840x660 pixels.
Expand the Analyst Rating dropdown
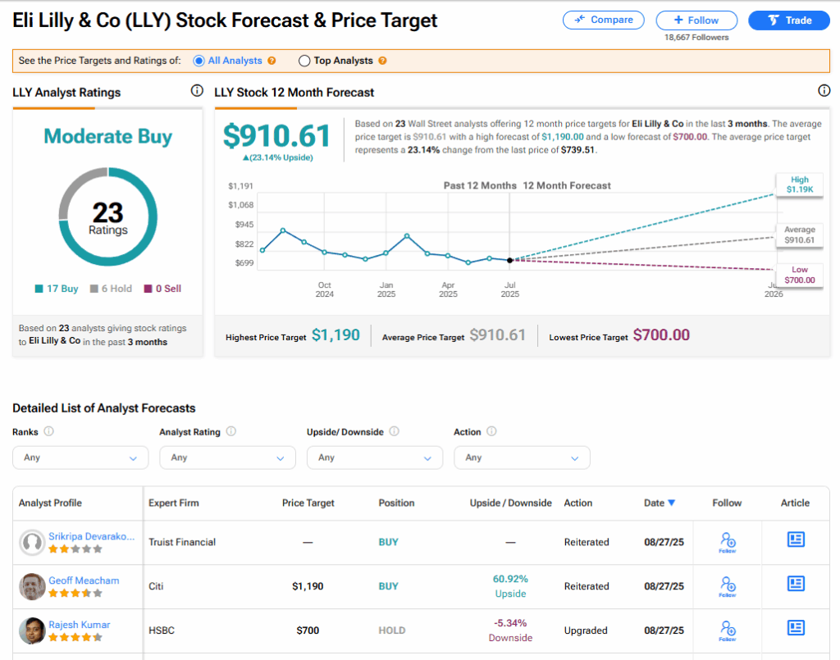(x=227, y=457)
